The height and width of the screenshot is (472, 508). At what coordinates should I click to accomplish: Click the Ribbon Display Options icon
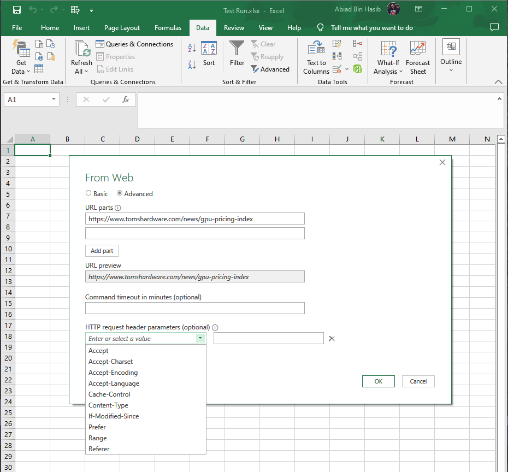click(x=418, y=9)
